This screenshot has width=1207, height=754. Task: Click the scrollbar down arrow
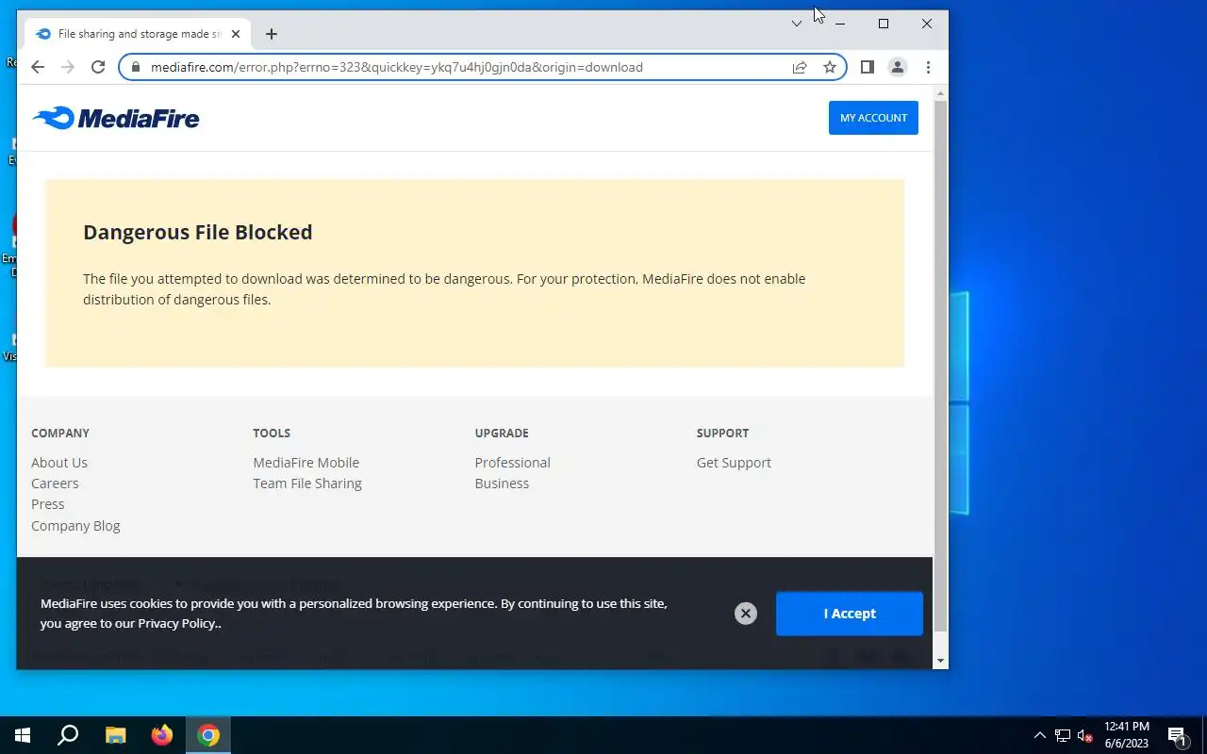click(940, 661)
